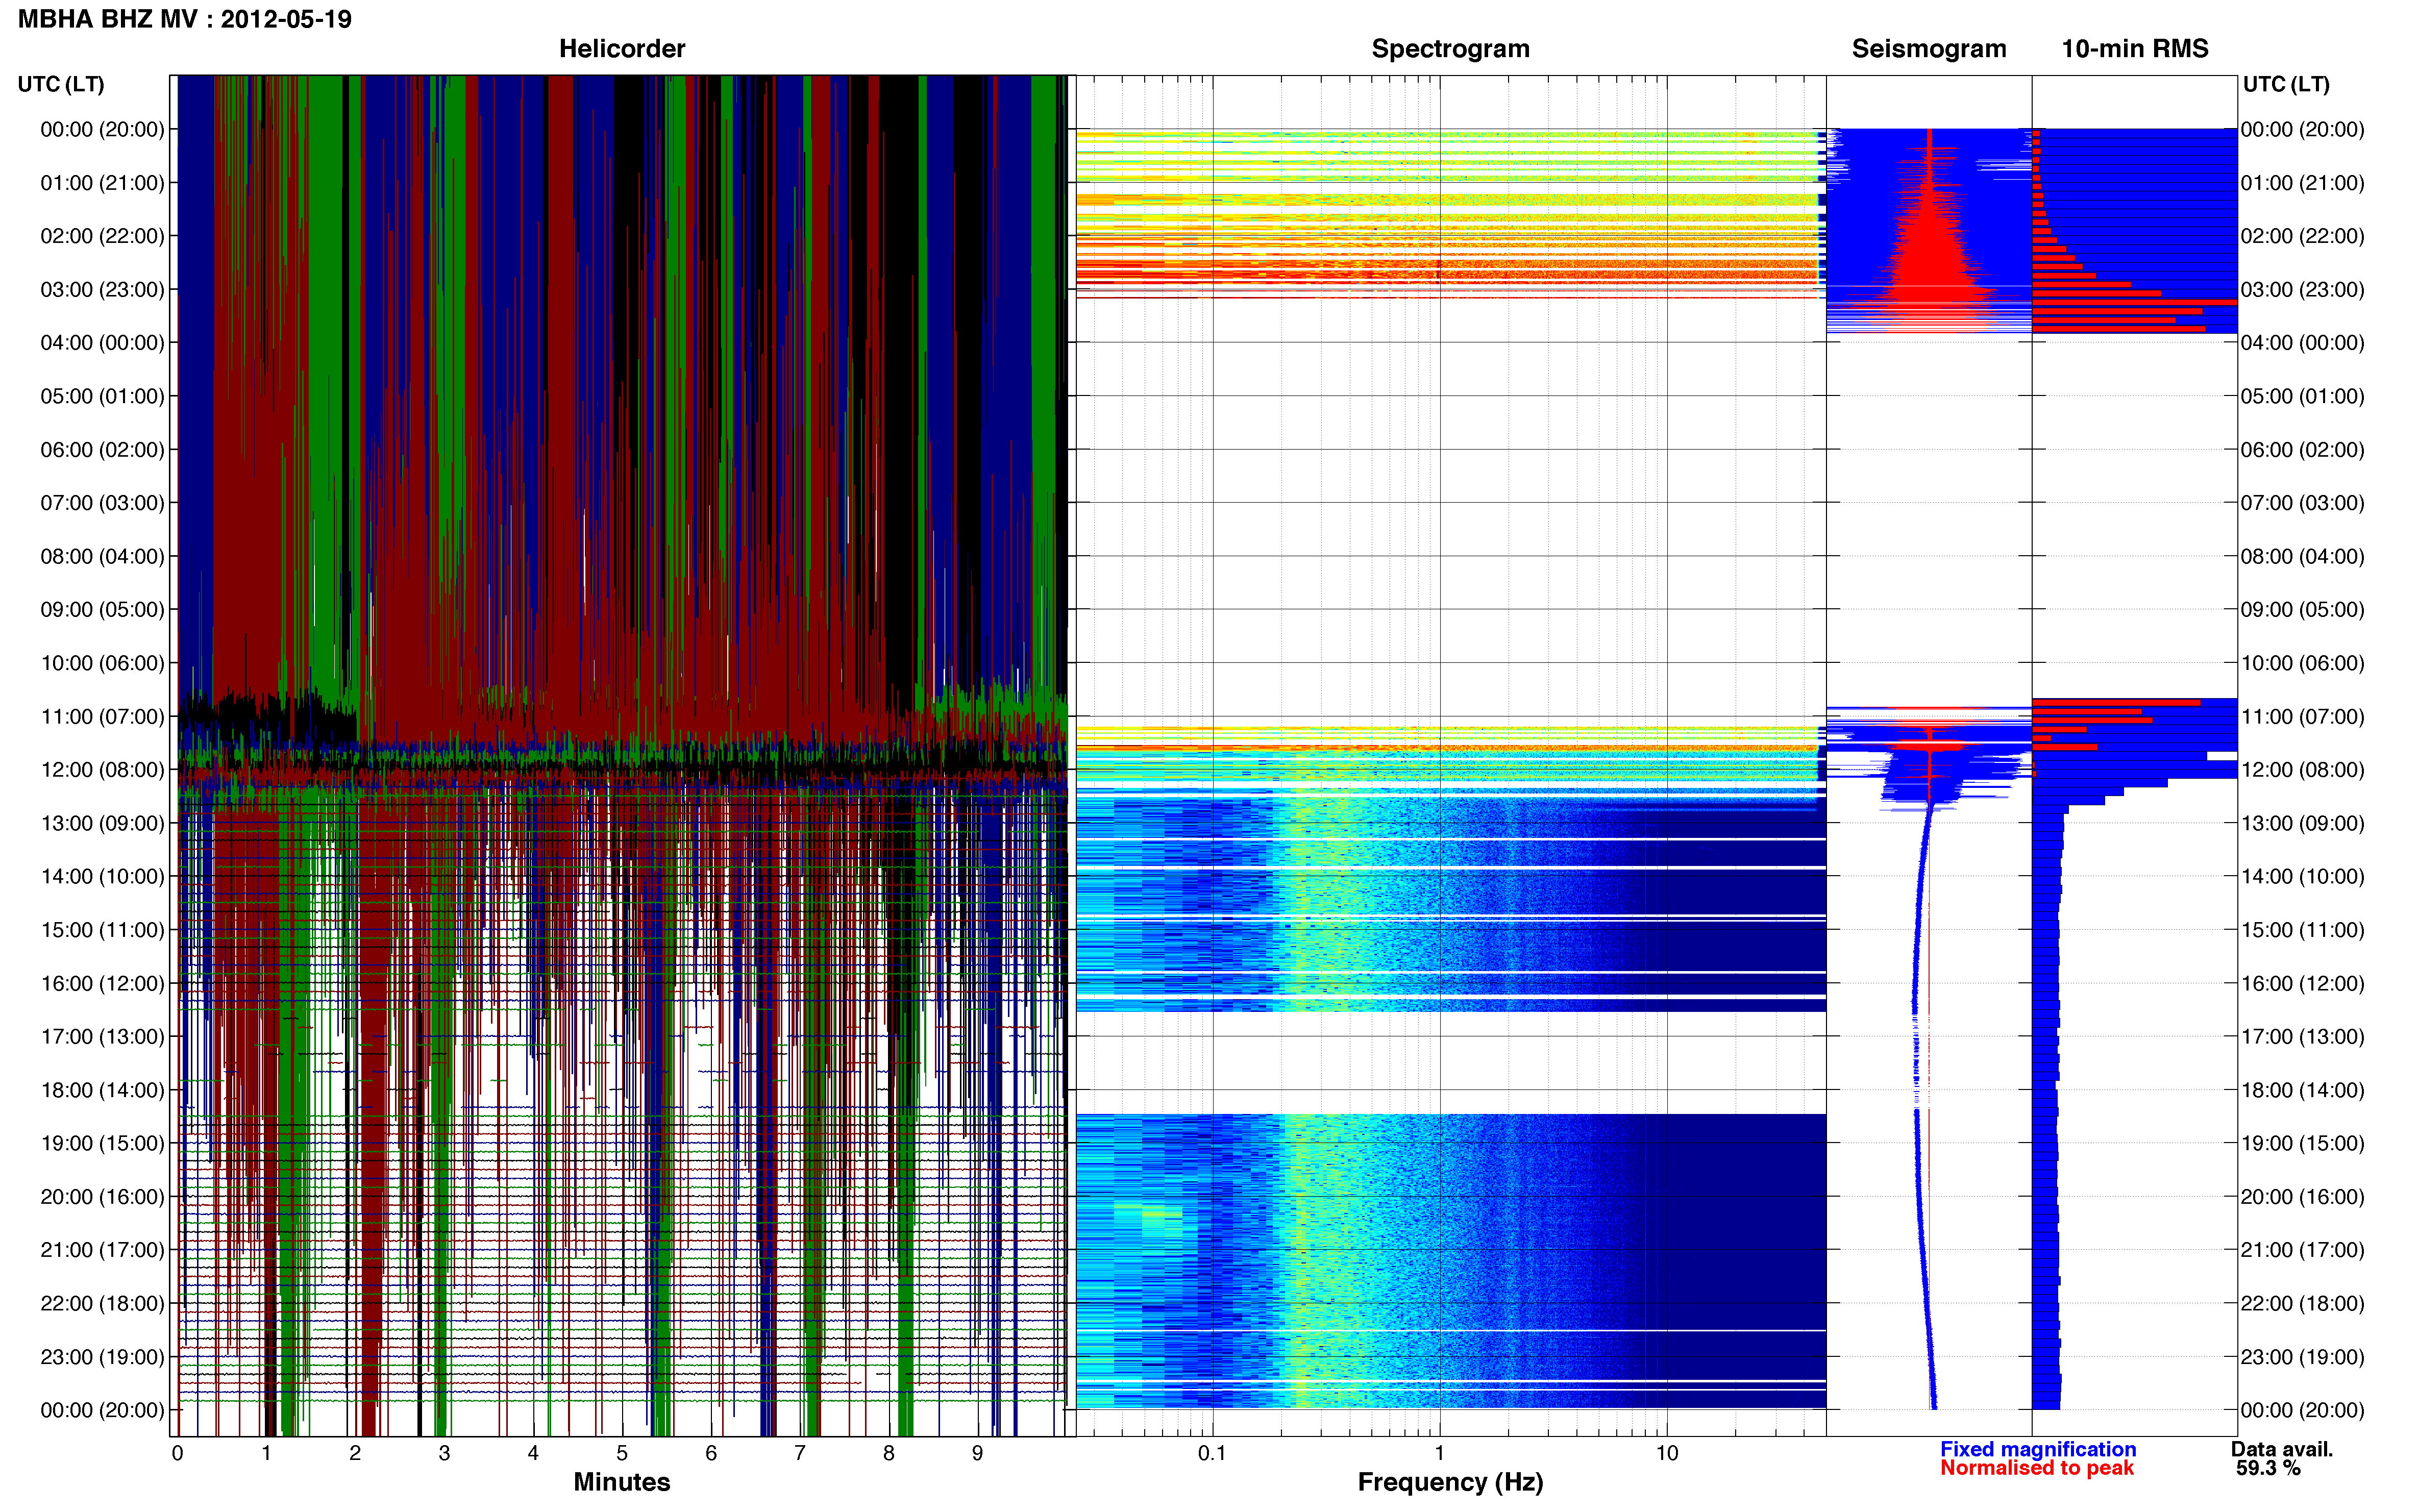Viewport: 2419px width, 1512px height.
Task: Click the 'Helicorder' panel heading
Action: point(622,49)
